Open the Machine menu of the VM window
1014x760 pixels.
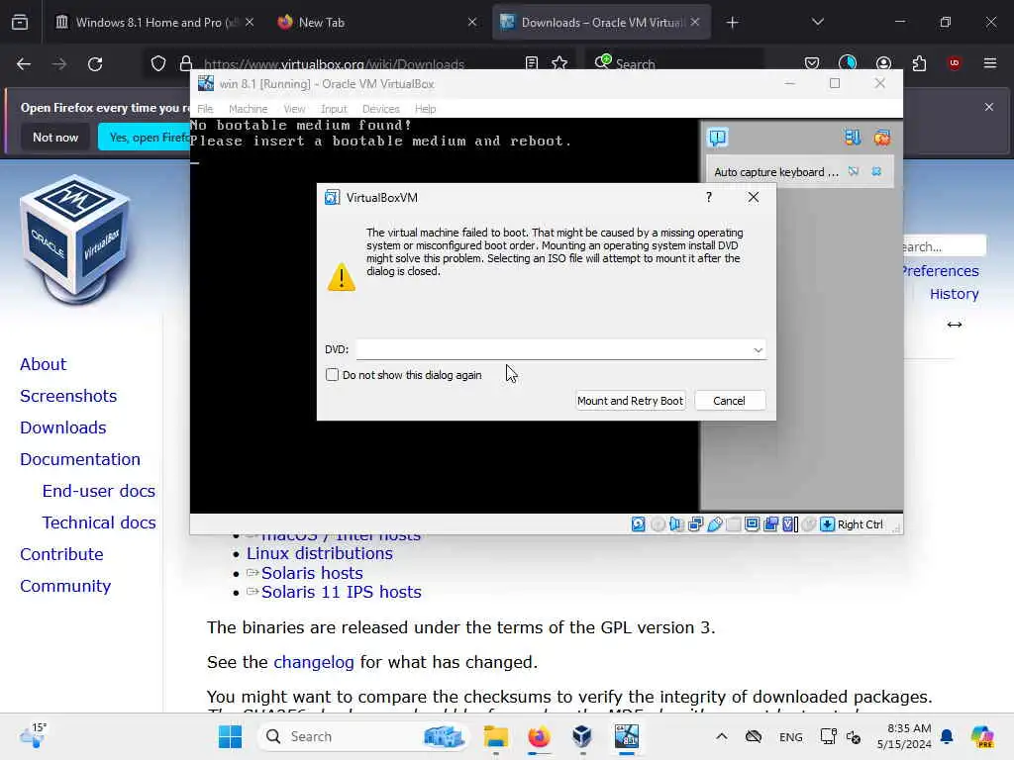coord(248,109)
